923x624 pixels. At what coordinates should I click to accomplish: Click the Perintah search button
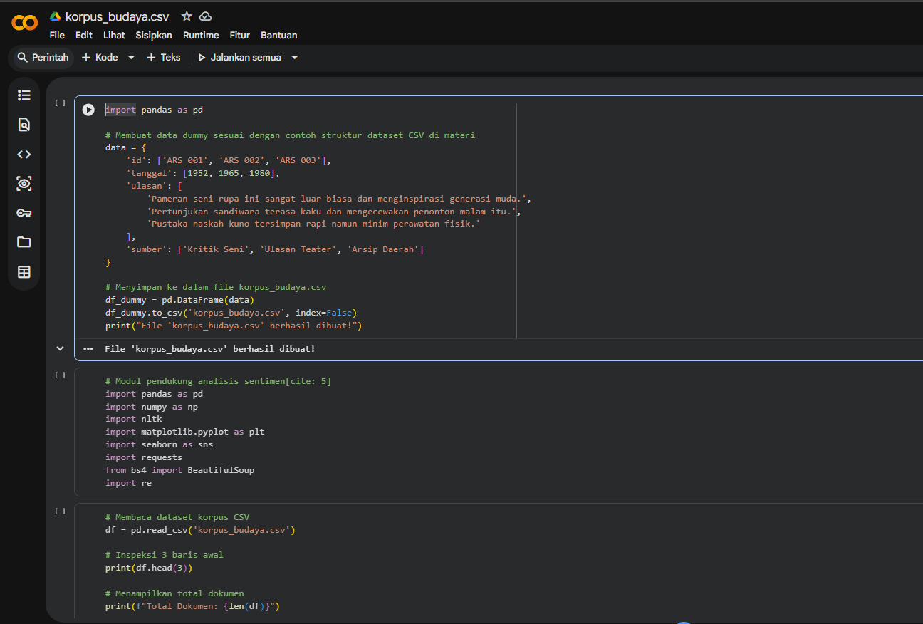coord(43,58)
